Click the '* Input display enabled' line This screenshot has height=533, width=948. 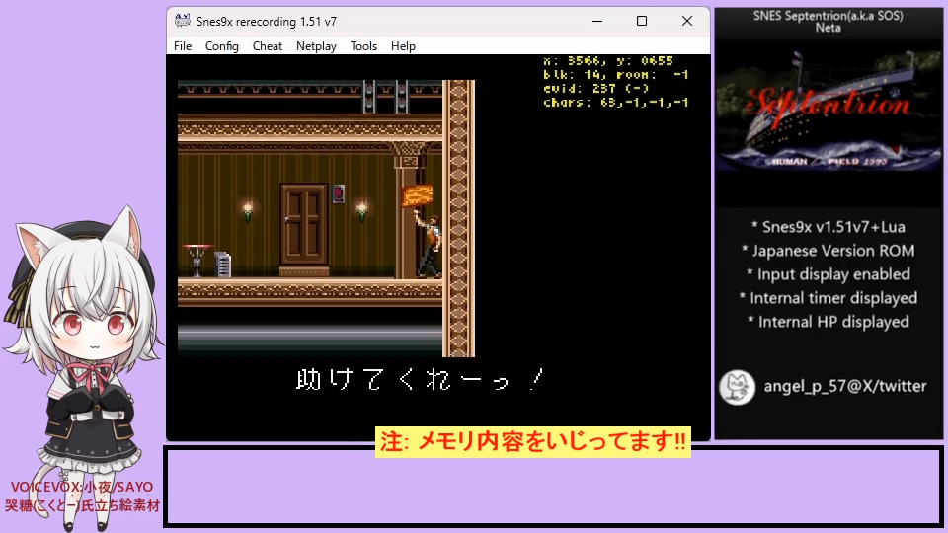pyautogui.click(x=829, y=274)
